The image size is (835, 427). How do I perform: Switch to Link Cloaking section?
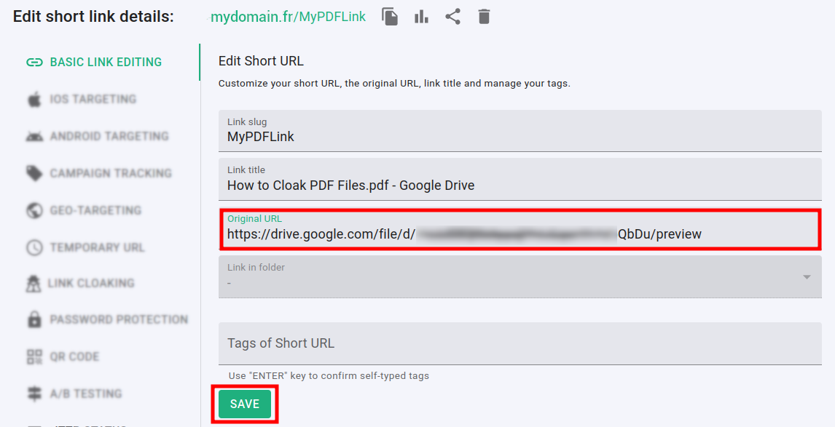point(91,283)
